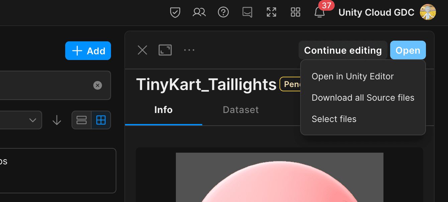Open the apps grid launcher icon
448x202 pixels.
tap(295, 12)
